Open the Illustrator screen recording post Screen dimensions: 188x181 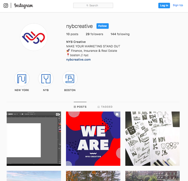coord(34,139)
